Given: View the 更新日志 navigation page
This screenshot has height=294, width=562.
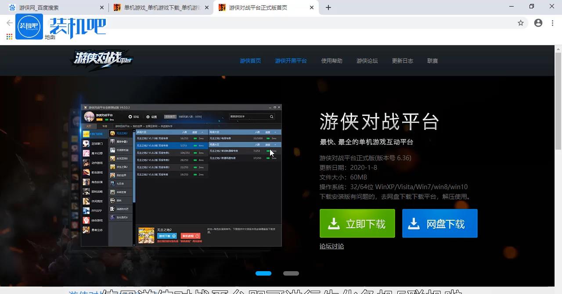Looking at the screenshot, I should 403,61.
